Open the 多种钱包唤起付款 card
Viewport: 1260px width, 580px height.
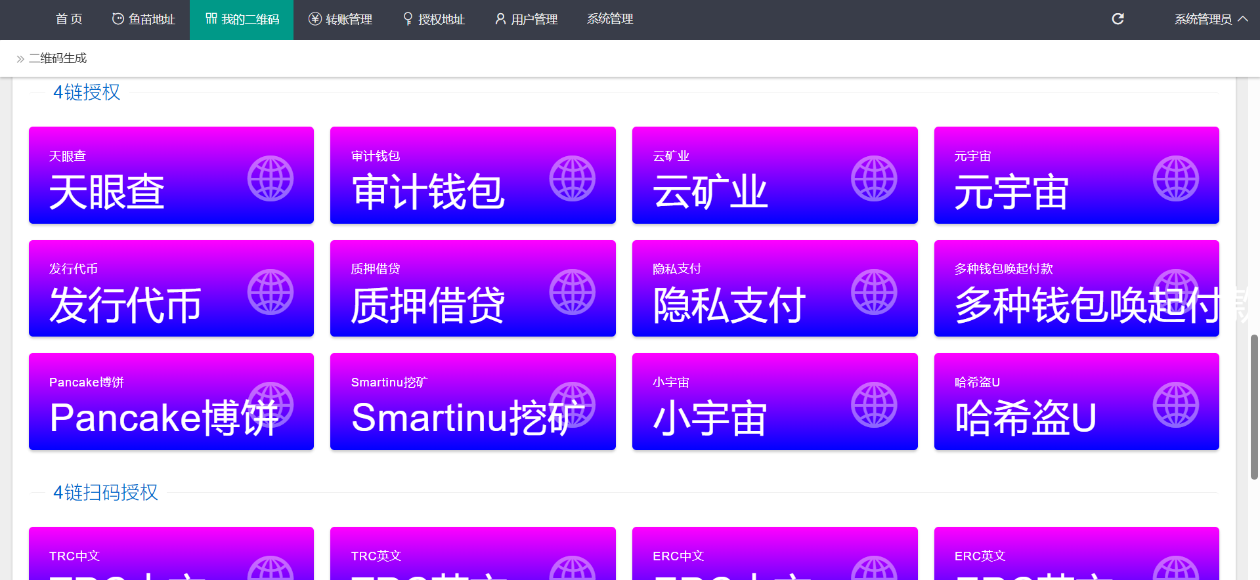click(1076, 289)
